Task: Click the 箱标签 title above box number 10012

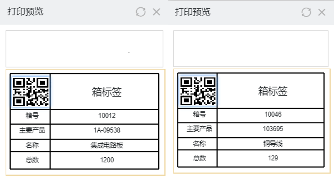Action: pyautogui.click(x=107, y=92)
